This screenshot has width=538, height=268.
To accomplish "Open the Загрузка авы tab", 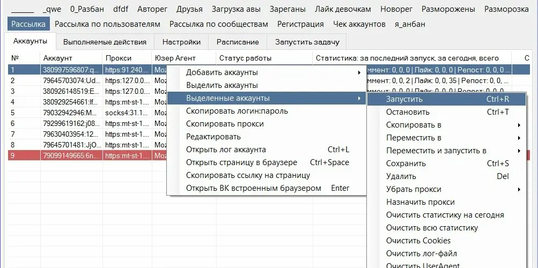I will click(x=236, y=9).
